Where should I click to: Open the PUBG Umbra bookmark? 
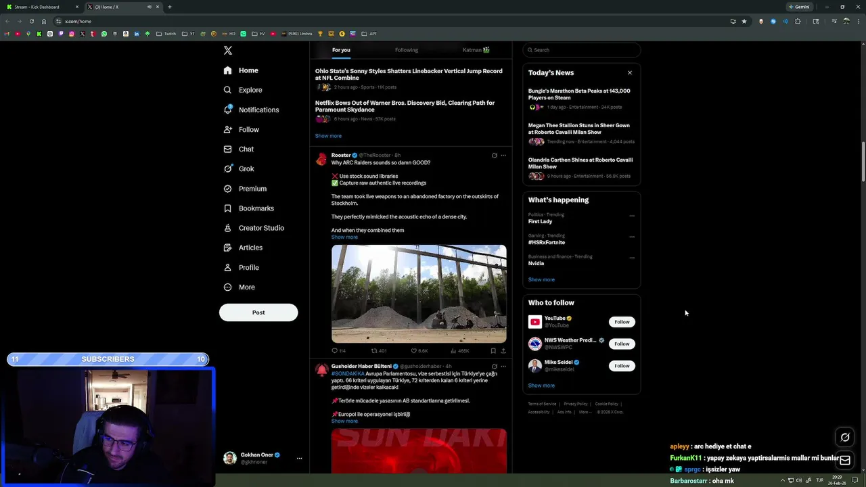point(296,34)
